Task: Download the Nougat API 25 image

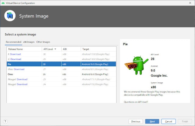Action: pyautogui.click(x=22, y=79)
